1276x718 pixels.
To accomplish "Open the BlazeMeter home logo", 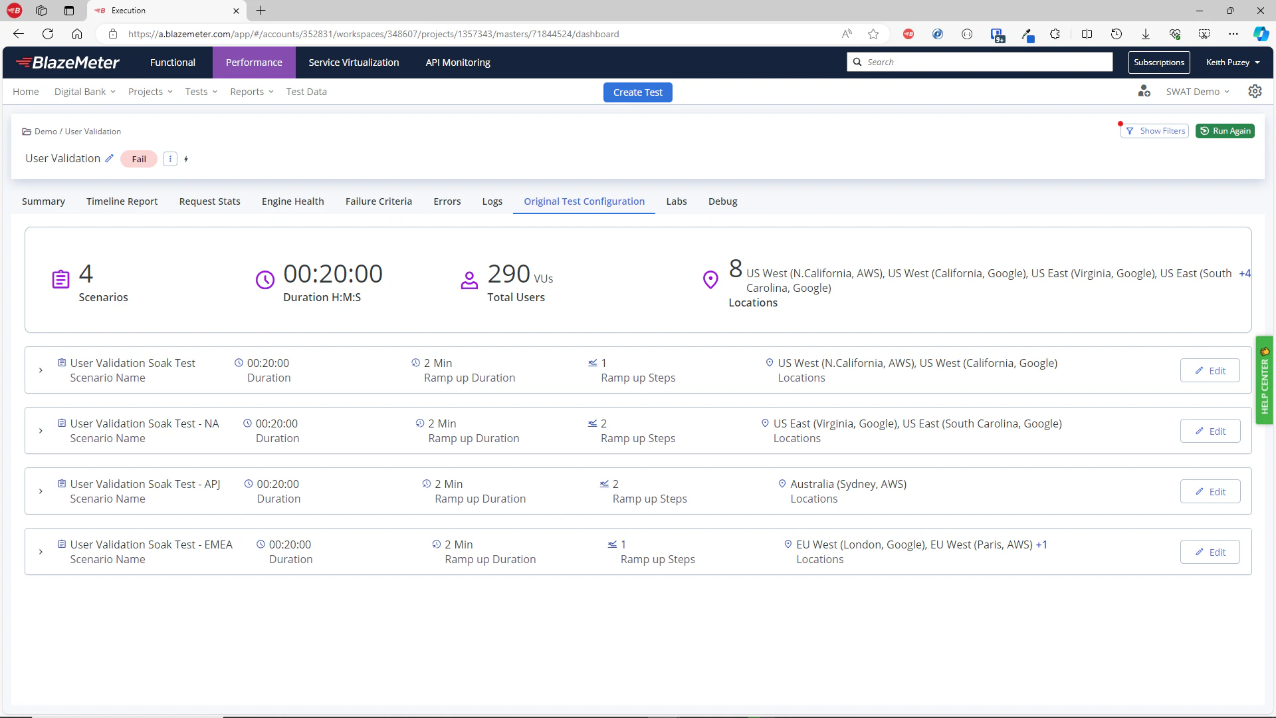I will click(67, 62).
